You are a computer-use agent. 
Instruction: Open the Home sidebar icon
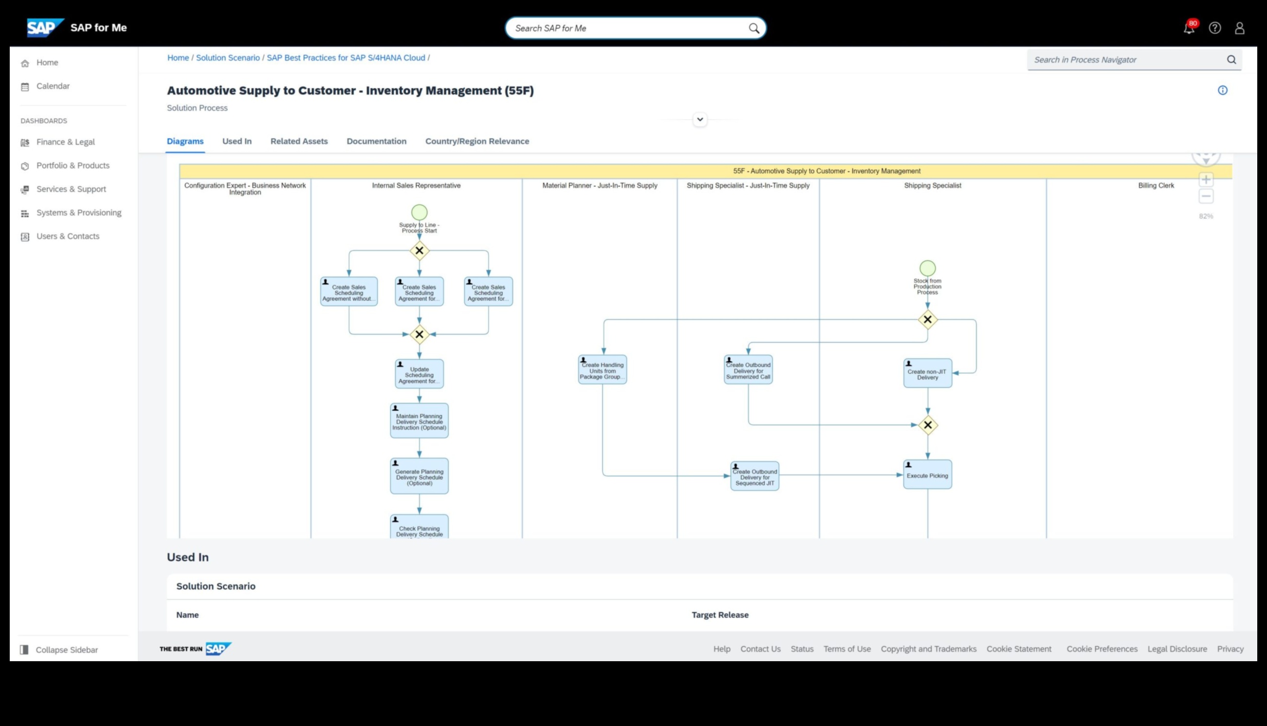coord(25,62)
